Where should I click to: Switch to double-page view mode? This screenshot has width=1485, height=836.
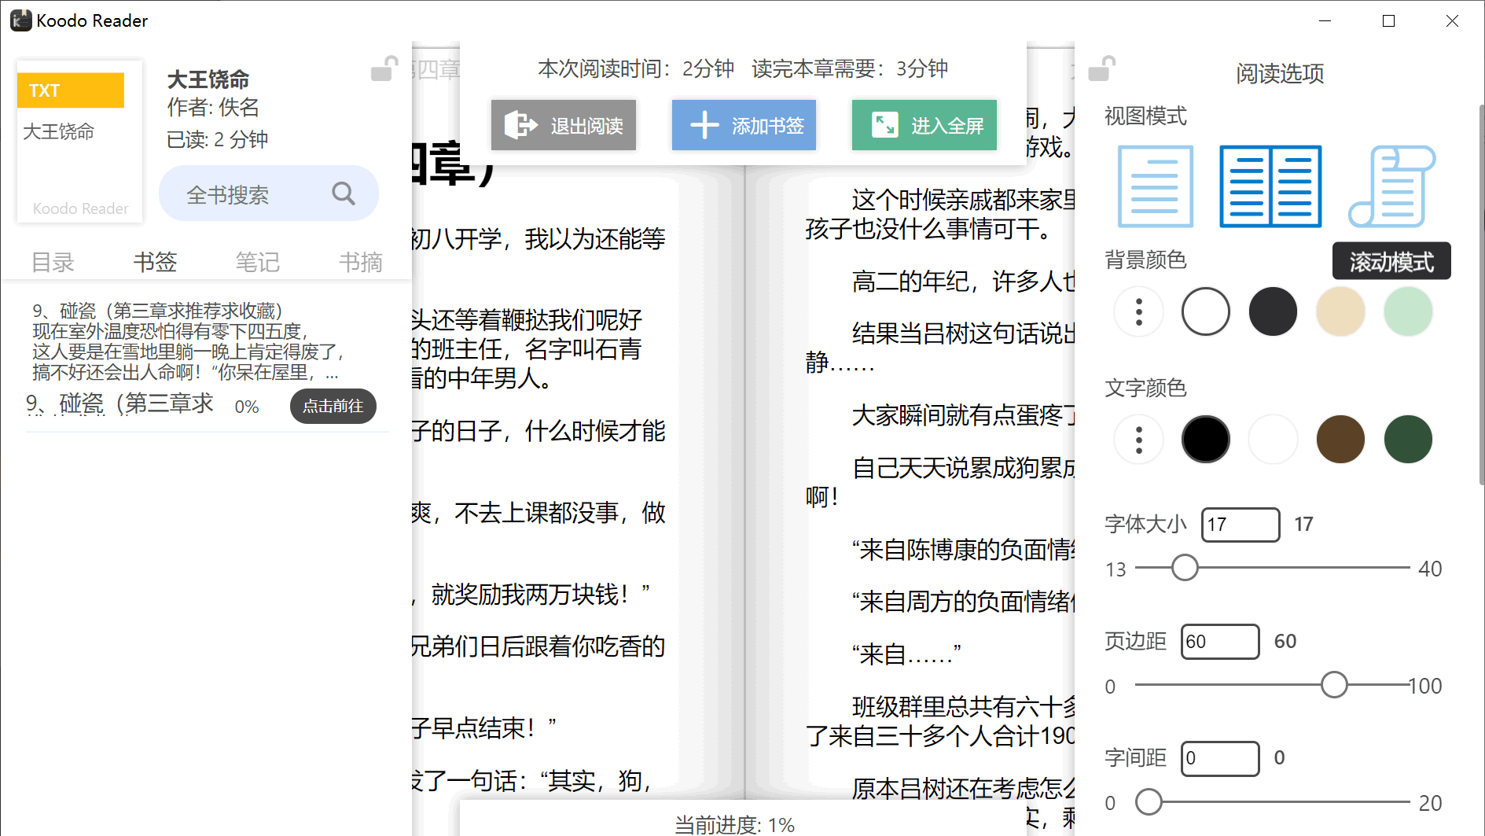[1270, 186]
